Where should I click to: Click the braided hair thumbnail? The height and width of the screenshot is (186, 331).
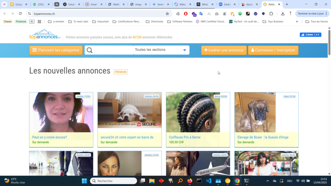coord(193,112)
